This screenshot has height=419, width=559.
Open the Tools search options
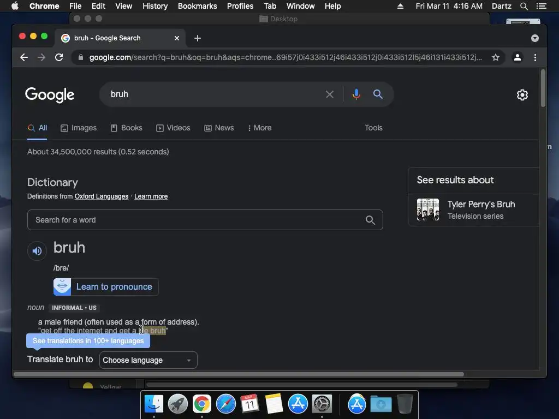[x=373, y=128]
